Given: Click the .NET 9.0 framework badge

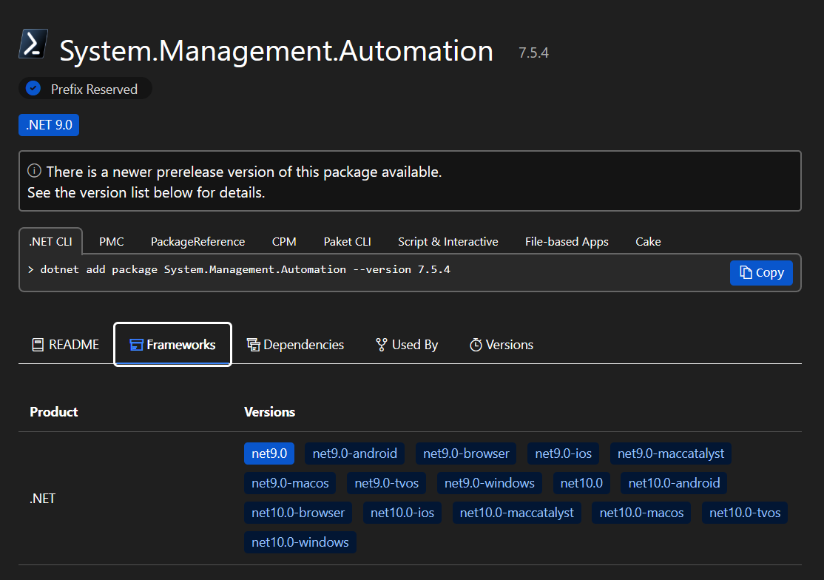Looking at the screenshot, I should [x=49, y=125].
